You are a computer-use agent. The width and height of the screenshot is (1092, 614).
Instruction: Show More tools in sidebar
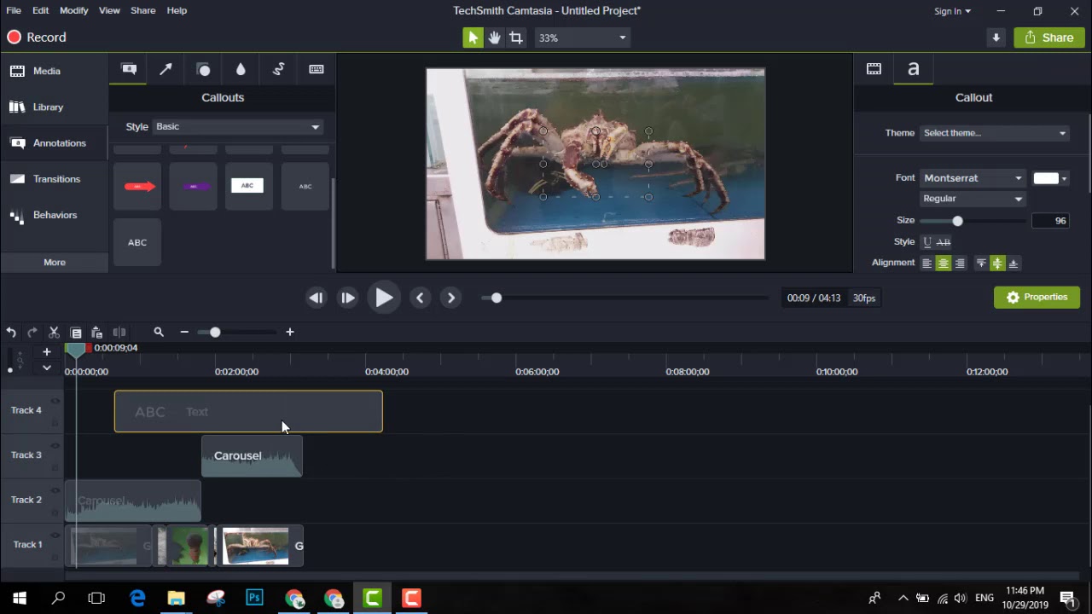pos(55,263)
